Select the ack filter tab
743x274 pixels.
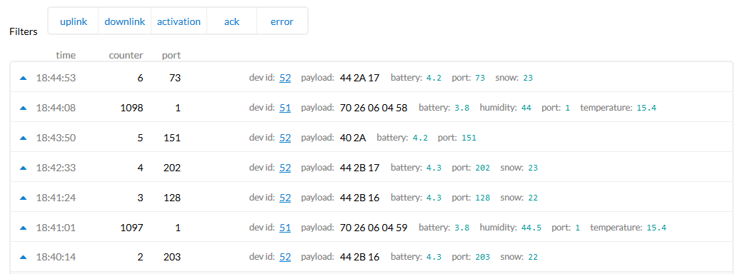click(x=231, y=21)
